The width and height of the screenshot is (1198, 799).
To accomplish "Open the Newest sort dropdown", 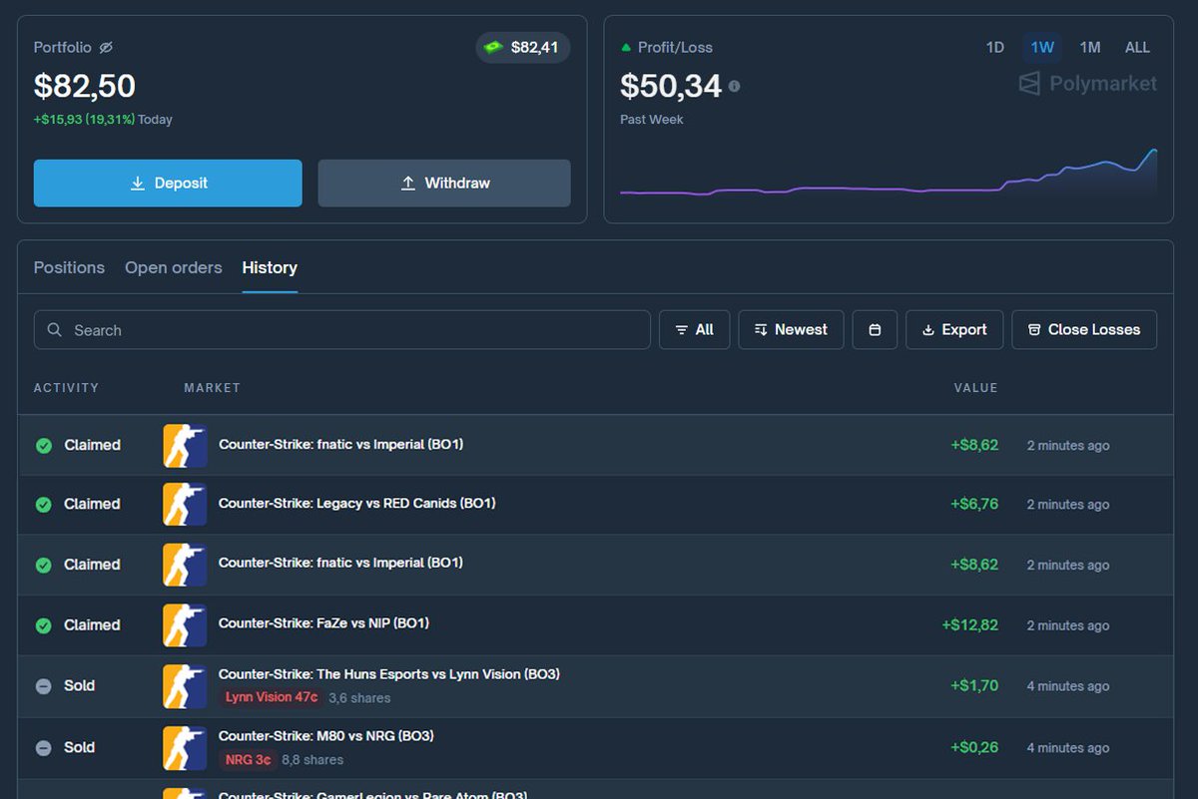I will pos(791,329).
